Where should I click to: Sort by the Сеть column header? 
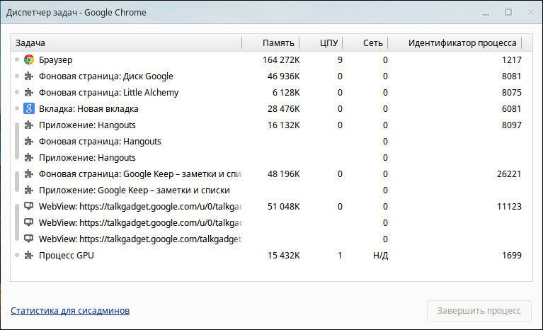(365, 43)
